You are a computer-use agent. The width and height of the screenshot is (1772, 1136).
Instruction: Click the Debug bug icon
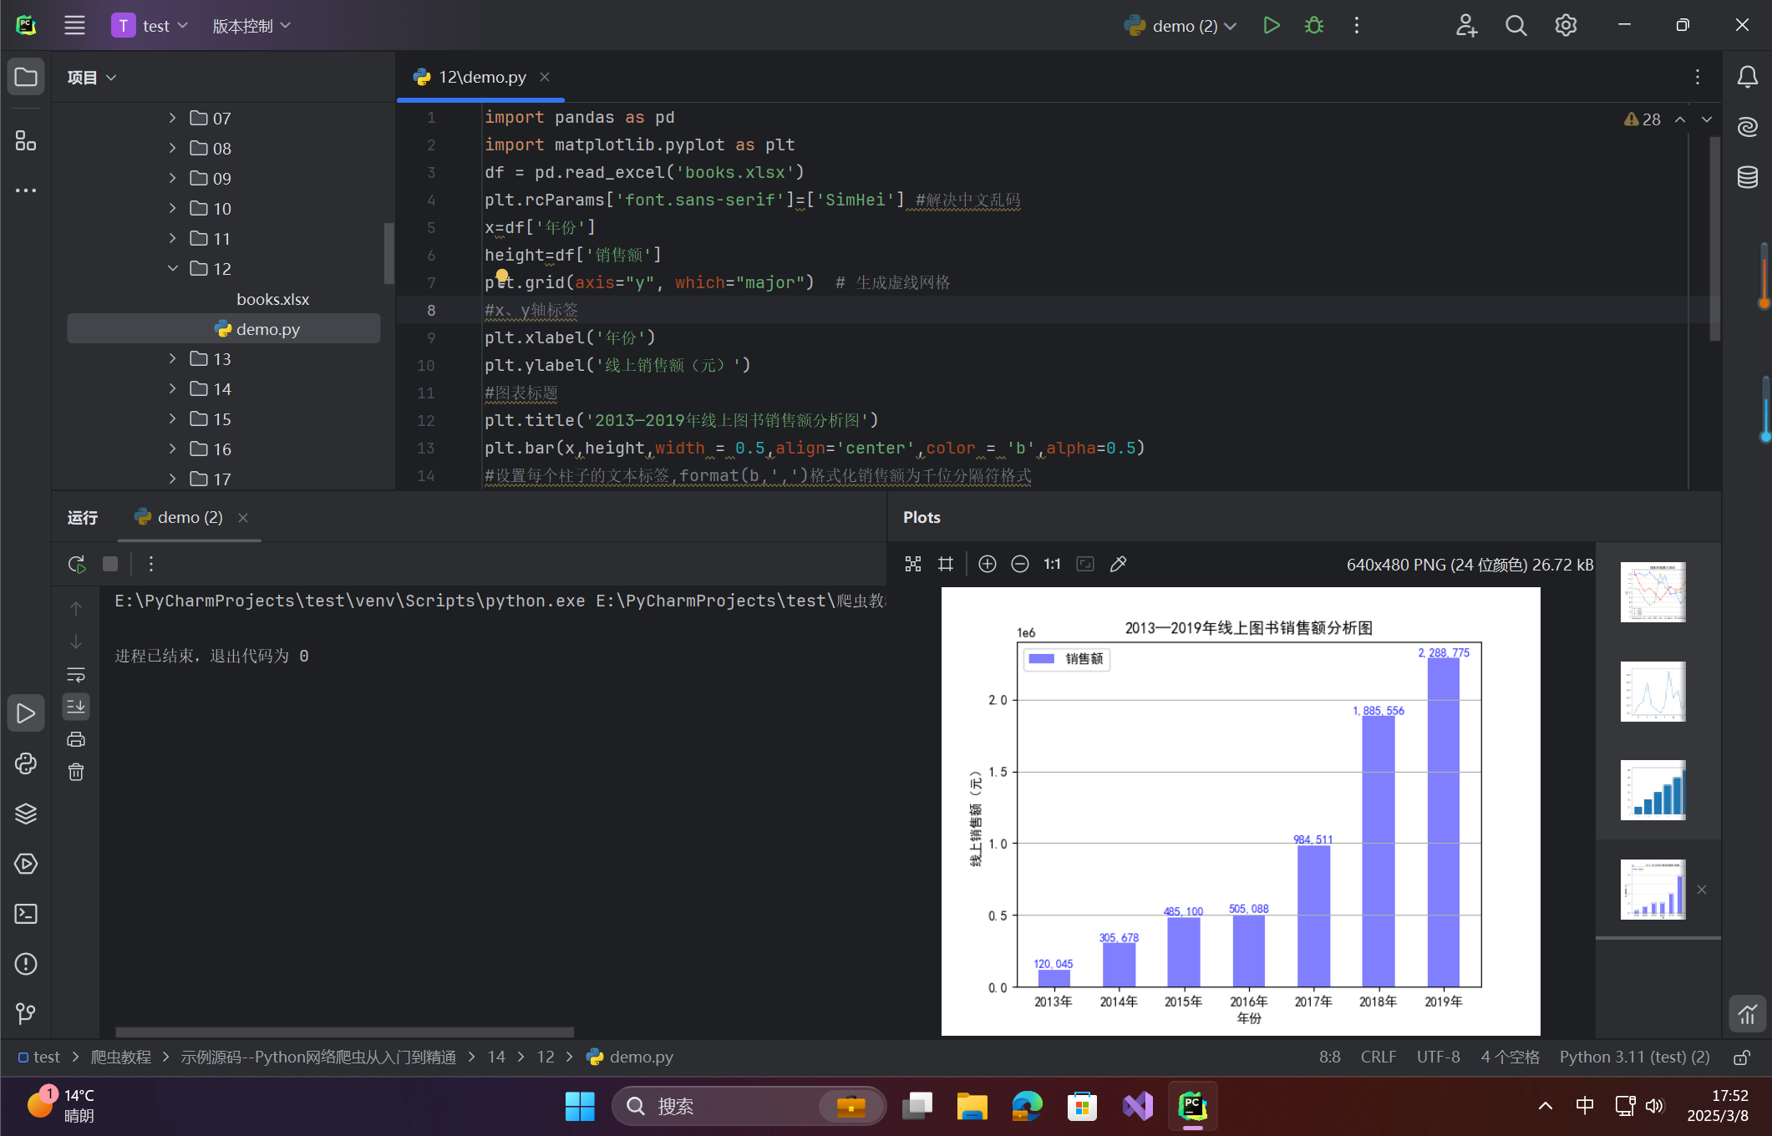[1314, 26]
